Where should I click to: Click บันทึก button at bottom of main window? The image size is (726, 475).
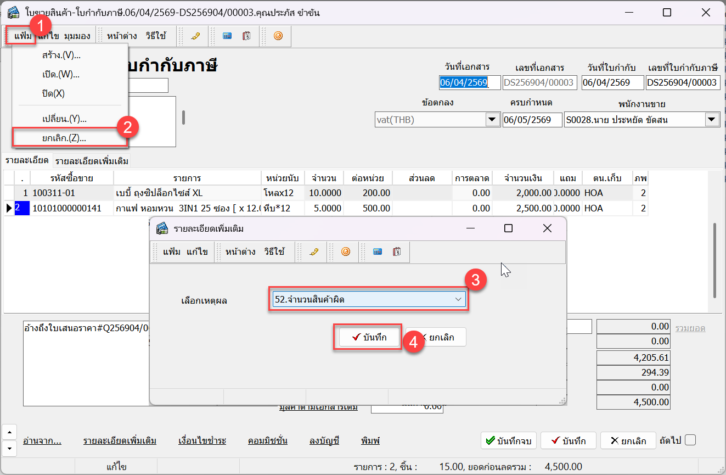coord(569,440)
